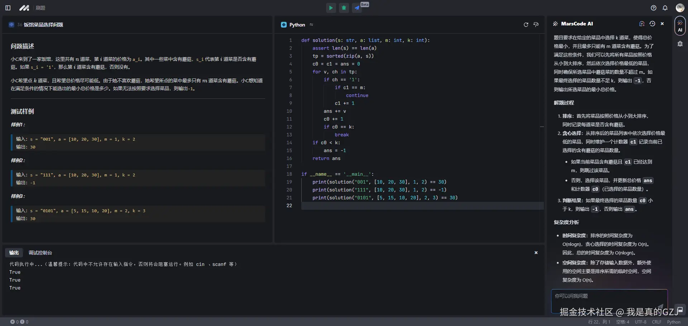The height and width of the screenshot is (326, 688).
Task: Toggle the left sidebar panel icon
Action: point(8,8)
